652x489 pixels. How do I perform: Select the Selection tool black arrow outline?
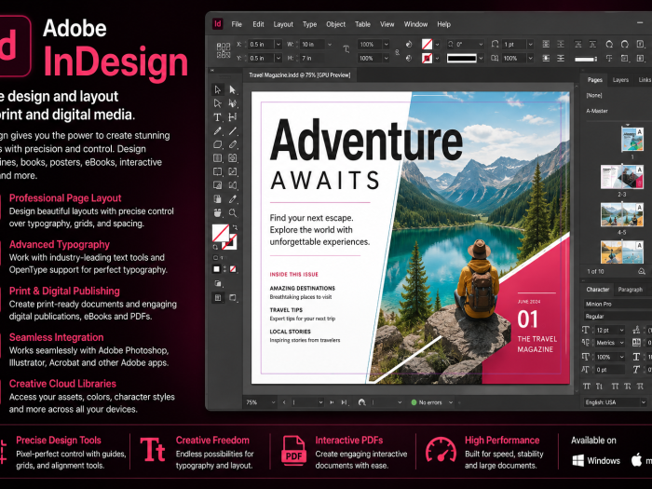click(x=217, y=89)
